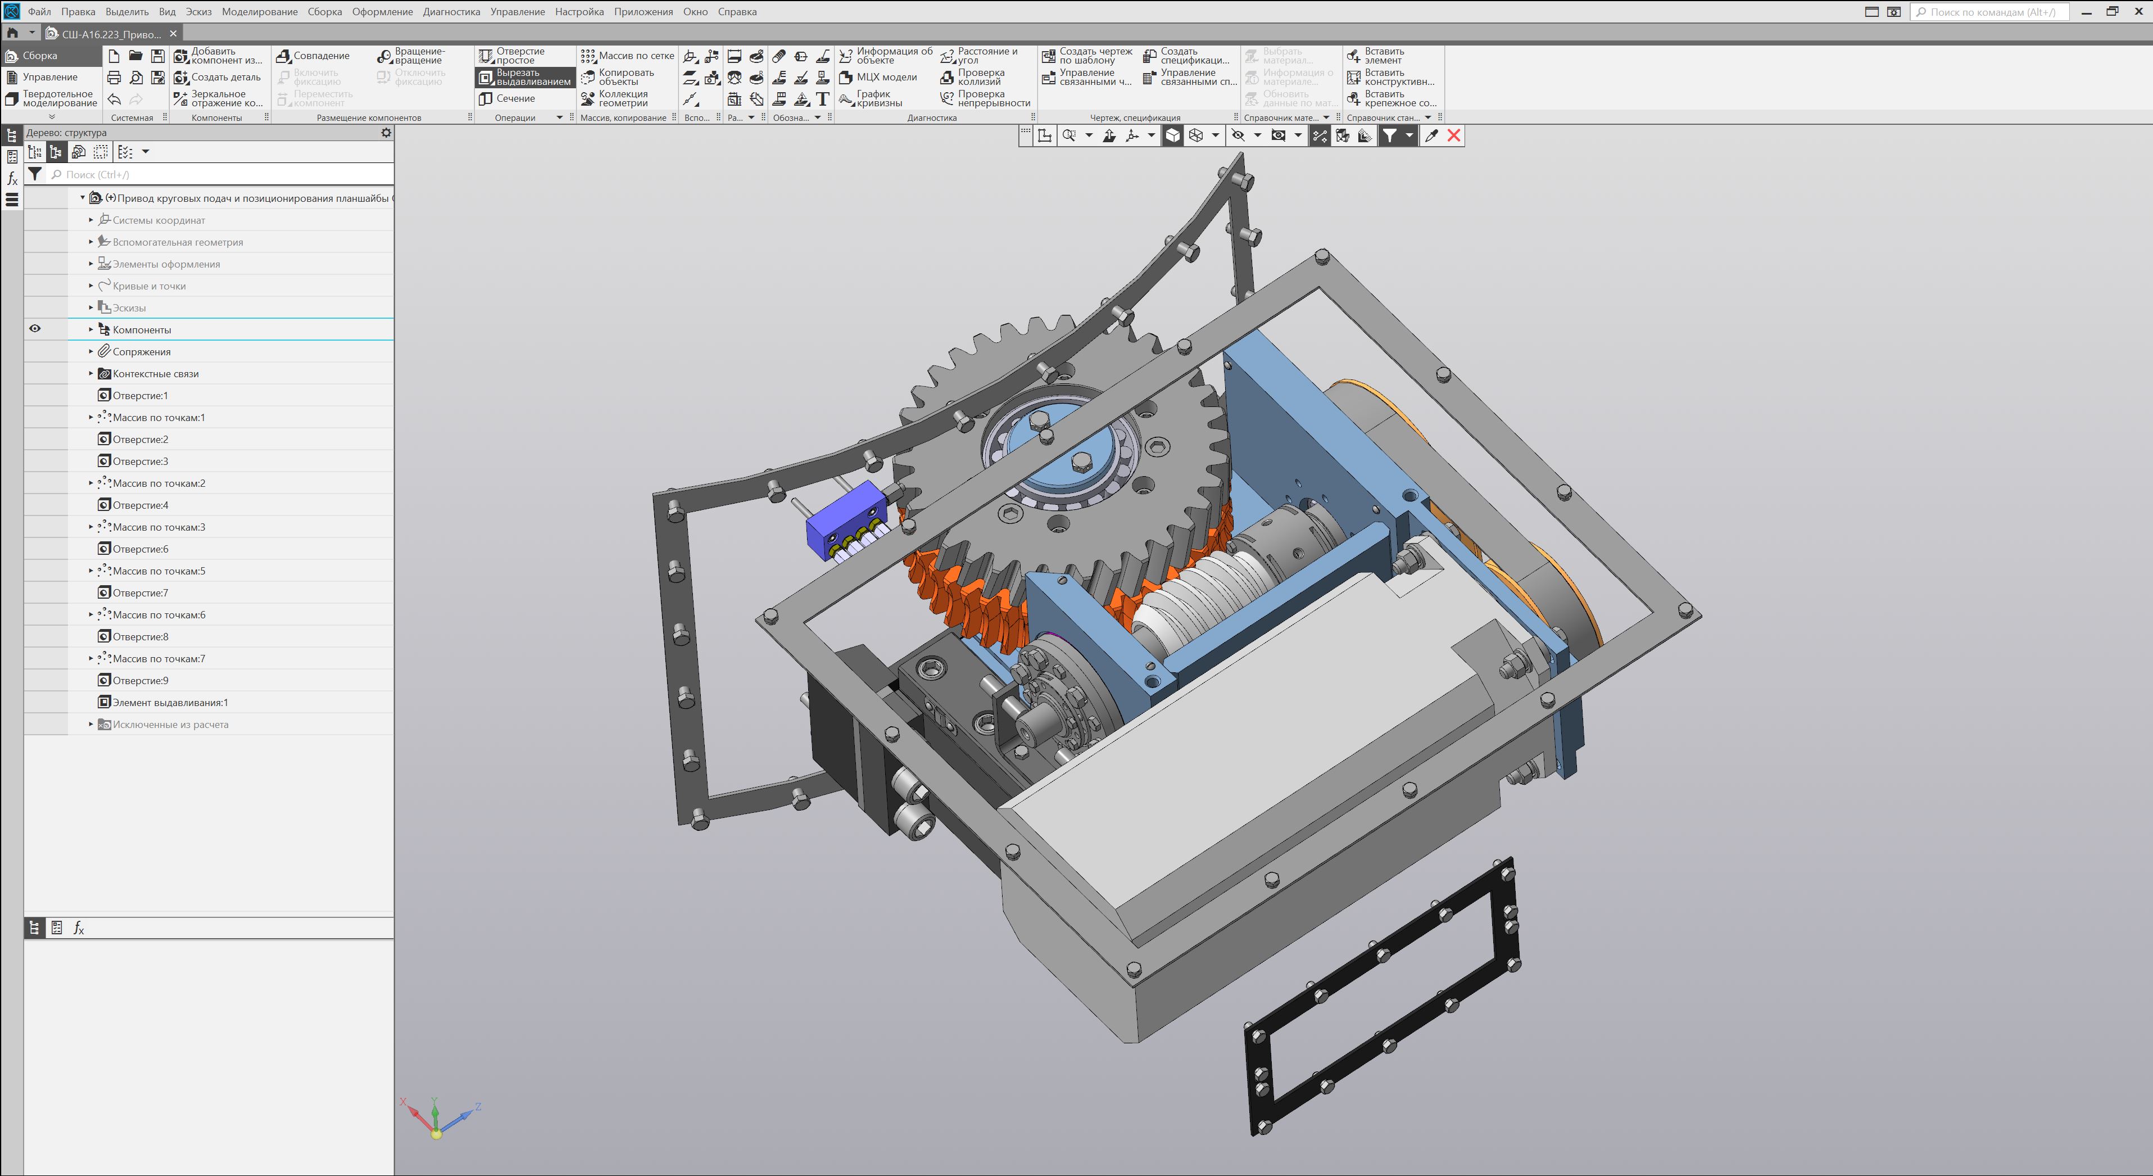Image resolution: width=2153 pixels, height=1176 pixels.
Task: Expand the Сопряжения tree node
Action: [91, 352]
